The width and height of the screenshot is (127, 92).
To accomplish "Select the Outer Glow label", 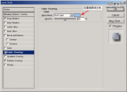I will pyautogui.click(x=12, y=27).
